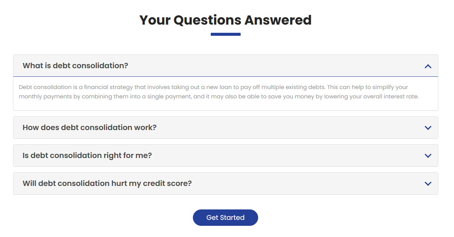454x237 pixels.
Task: Click the answer line beginning "Debt consolidation is a financial"
Action: (213, 87)
